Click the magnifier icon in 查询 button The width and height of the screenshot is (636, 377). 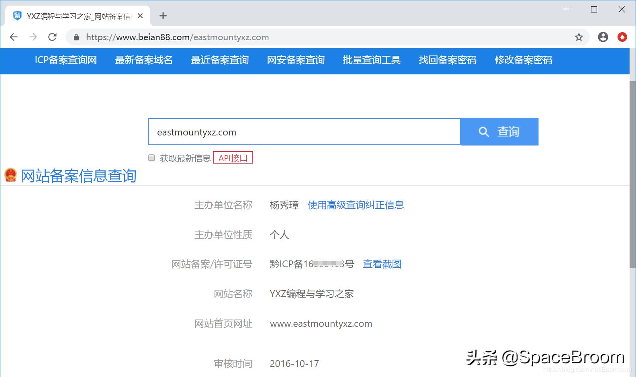tap(484, 132)
